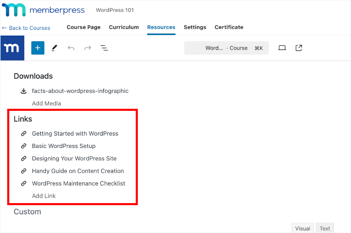This screenshot has height=233, width=351.
Task: Select the Designing Your WordPress Site link
Action: [x=74, y=159]
